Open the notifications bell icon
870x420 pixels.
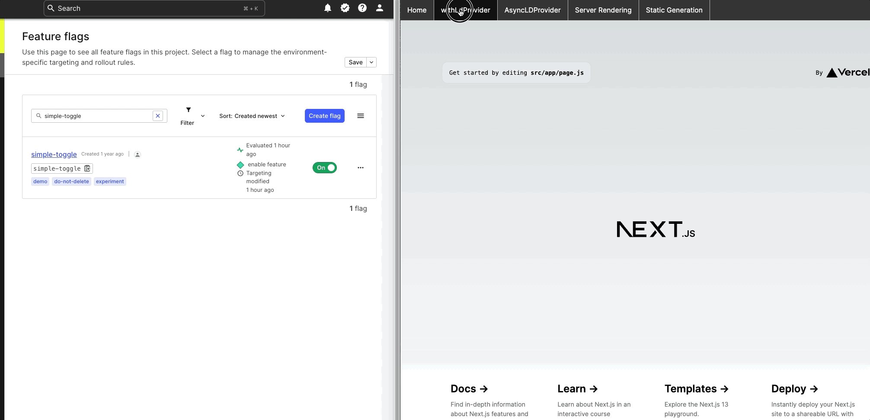(328, 8)
